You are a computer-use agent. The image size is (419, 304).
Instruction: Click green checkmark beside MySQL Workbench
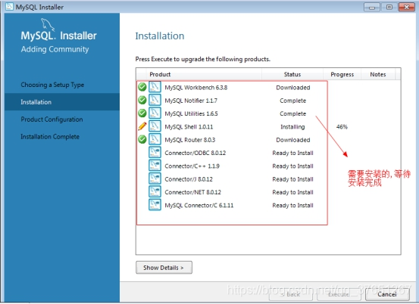point(142,87)
